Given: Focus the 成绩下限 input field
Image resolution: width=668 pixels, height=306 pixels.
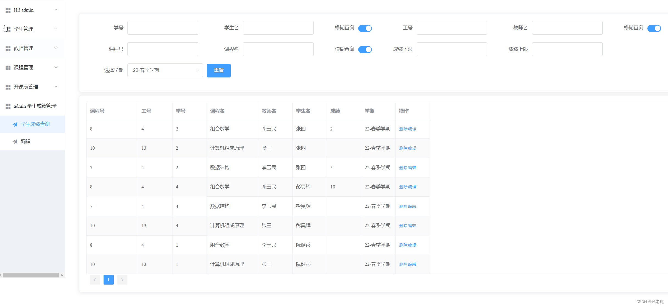Looking at the screenshot, I should tap(452, 49).
